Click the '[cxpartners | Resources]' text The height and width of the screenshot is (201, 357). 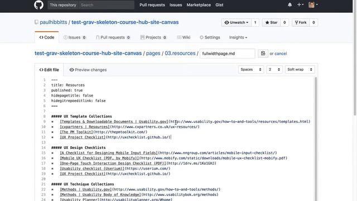pos(85,127)
